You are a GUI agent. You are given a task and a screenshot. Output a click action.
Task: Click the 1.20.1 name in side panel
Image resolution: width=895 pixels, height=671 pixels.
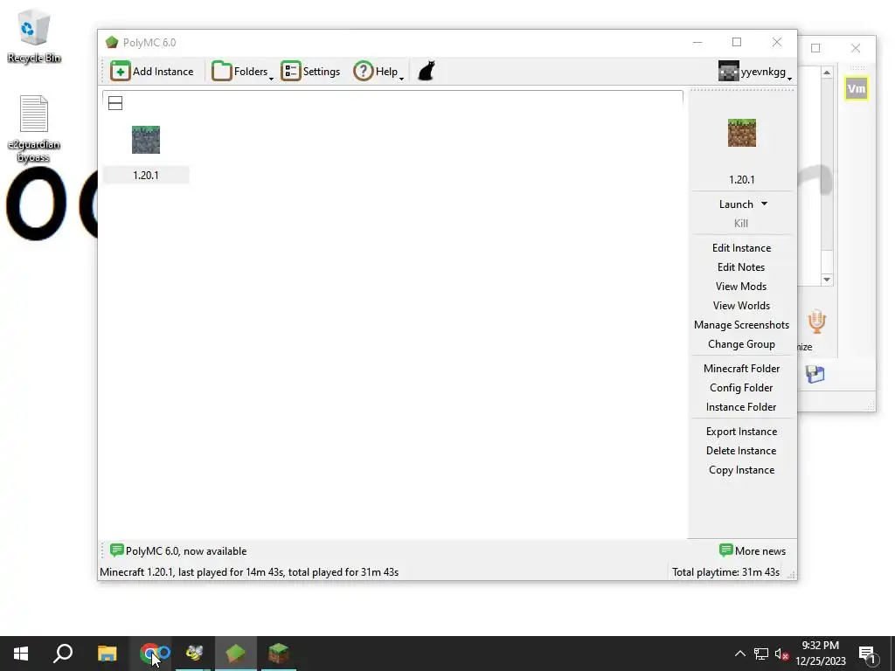coord(741,180)
